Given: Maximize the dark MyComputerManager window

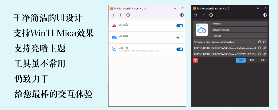Looking at the screenshot, I should click(x=258, y=8).
